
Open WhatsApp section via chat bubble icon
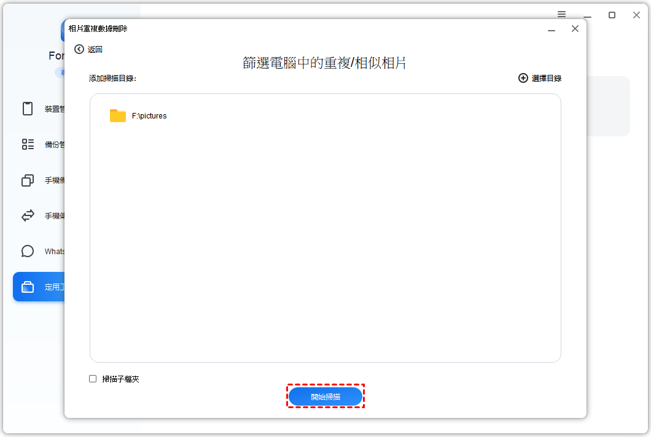pos(28,251)
